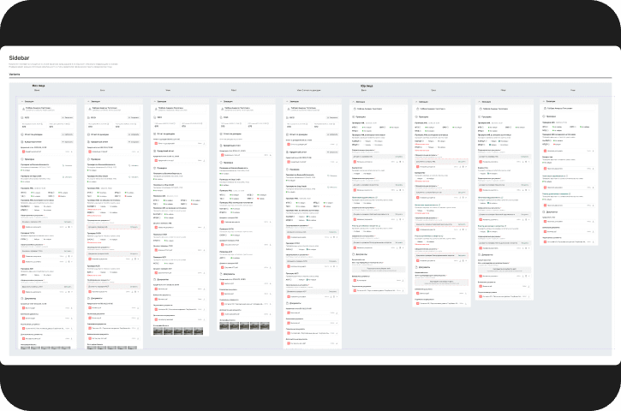
Task: Collapse header chevron of fourth sidebar panel from left
Action: pyautogui.click(x=221, y=102)
